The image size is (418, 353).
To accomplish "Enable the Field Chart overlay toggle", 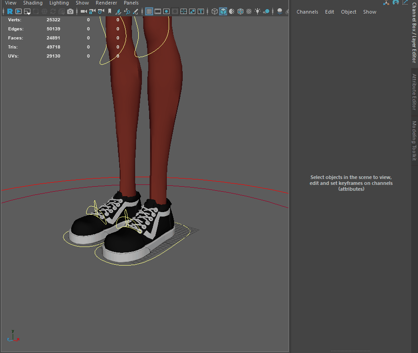I will (x=183, y=11).
